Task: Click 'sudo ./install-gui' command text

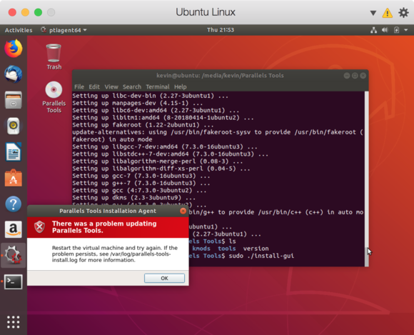Action: [x=261, y=256]
